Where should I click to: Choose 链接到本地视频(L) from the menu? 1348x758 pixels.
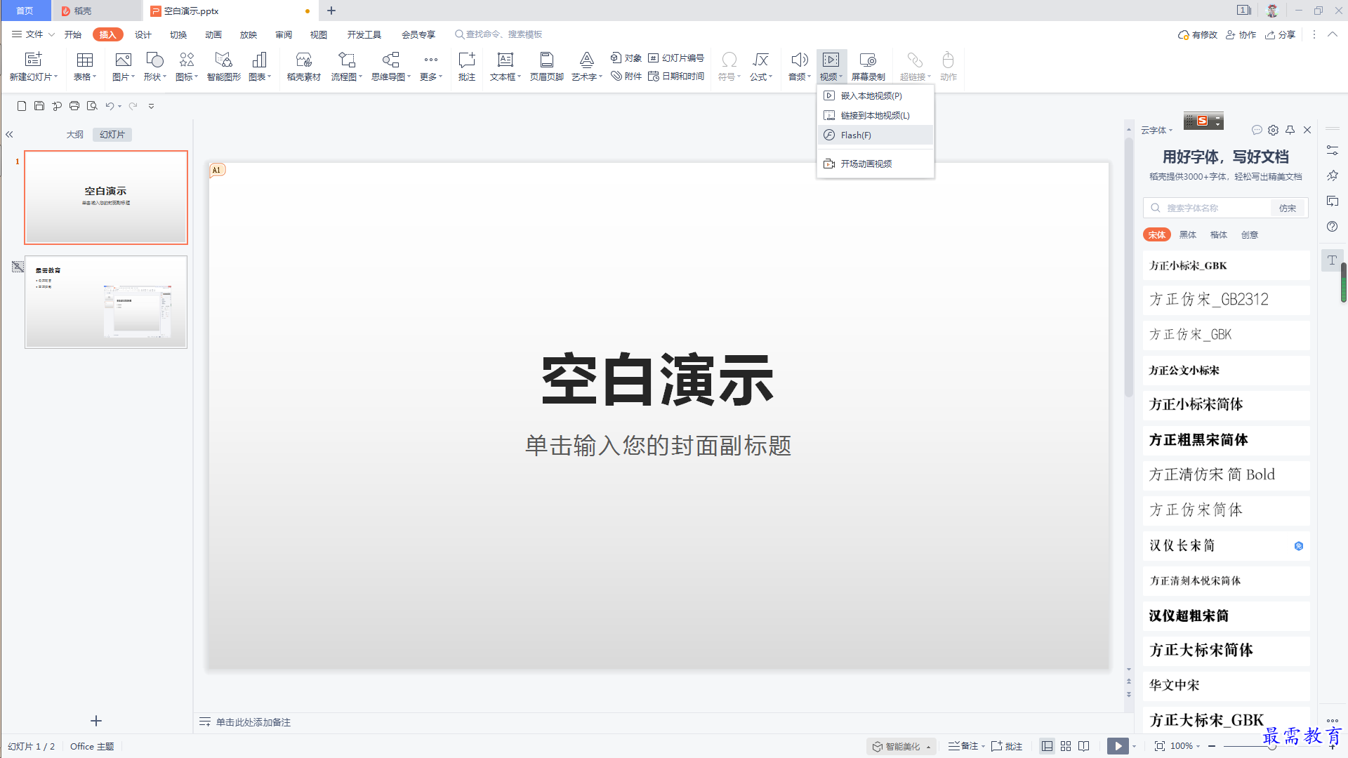coord(875,115)
